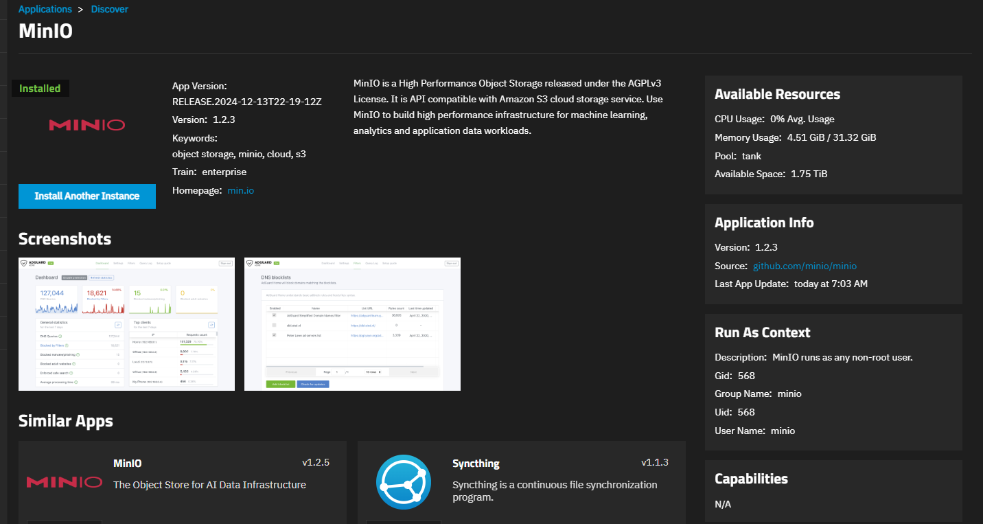Click the Memory Usage '4.51 GiB / 31.32 GiB' value
This screenshot has height=524, width=983.
click(831, 137)
